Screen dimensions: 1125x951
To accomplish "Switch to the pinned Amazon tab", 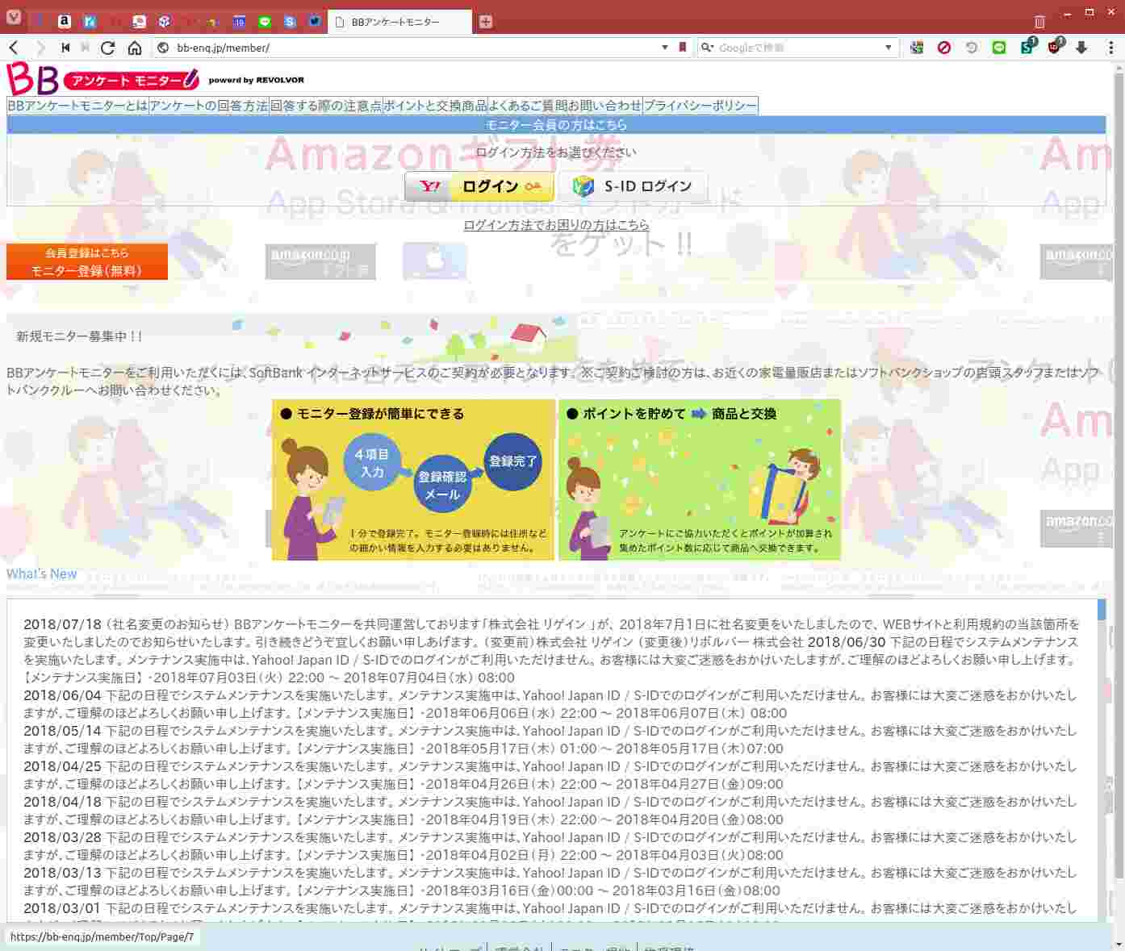I will [x=65, y=22].
